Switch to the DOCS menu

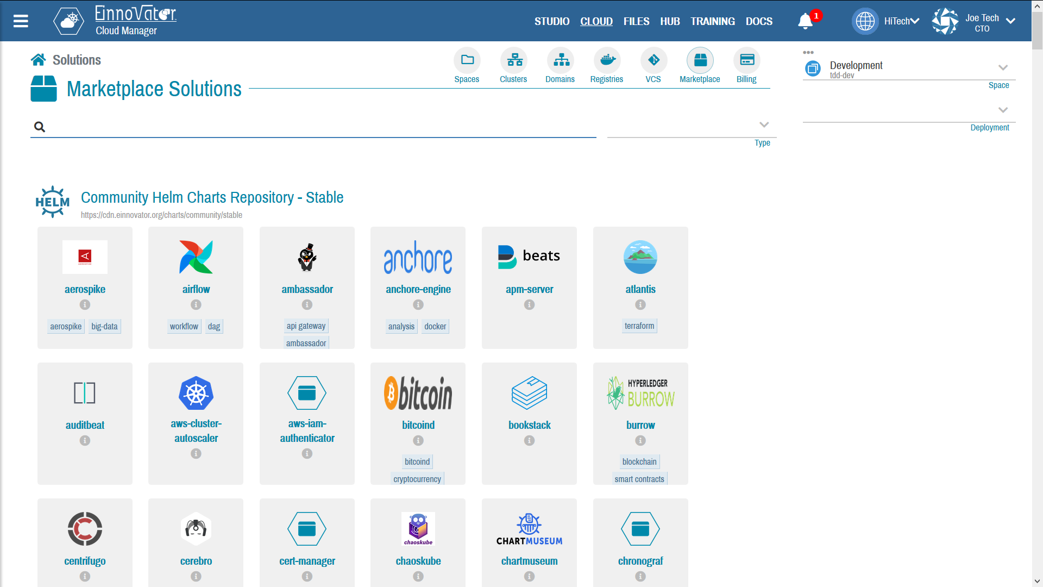coord(759,21)
